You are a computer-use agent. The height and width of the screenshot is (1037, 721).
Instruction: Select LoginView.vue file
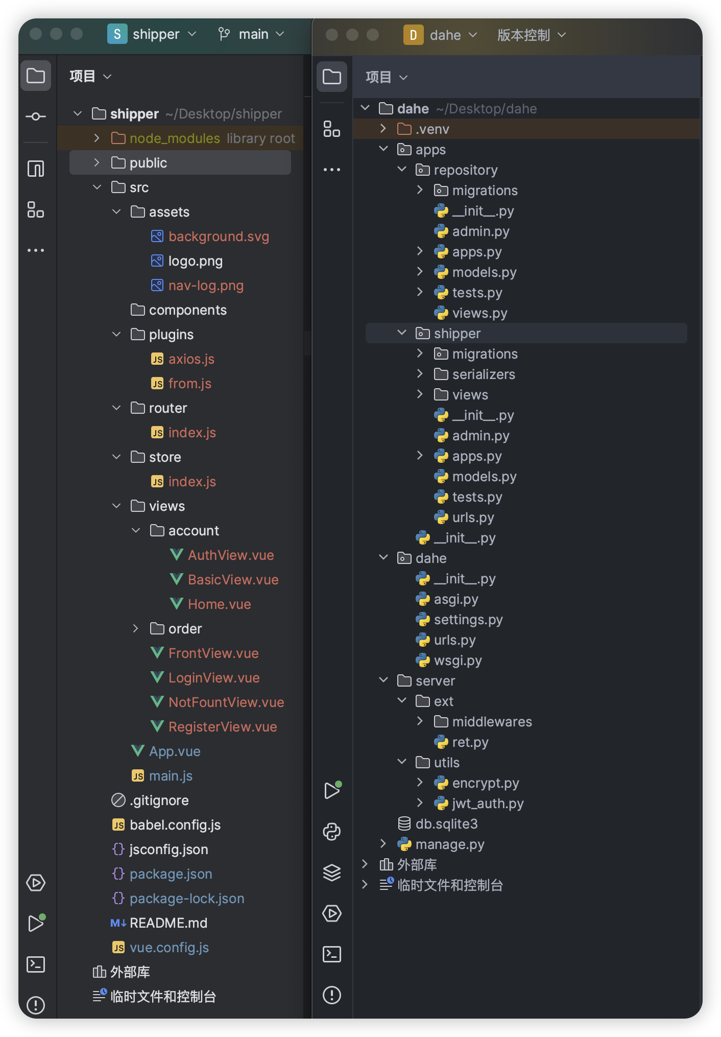[x=213, y=678]
